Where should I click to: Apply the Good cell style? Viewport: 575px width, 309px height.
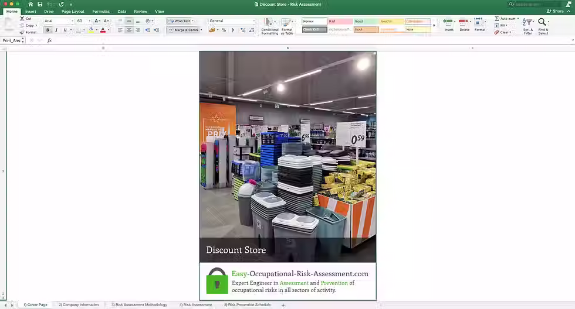coord(366,21)
